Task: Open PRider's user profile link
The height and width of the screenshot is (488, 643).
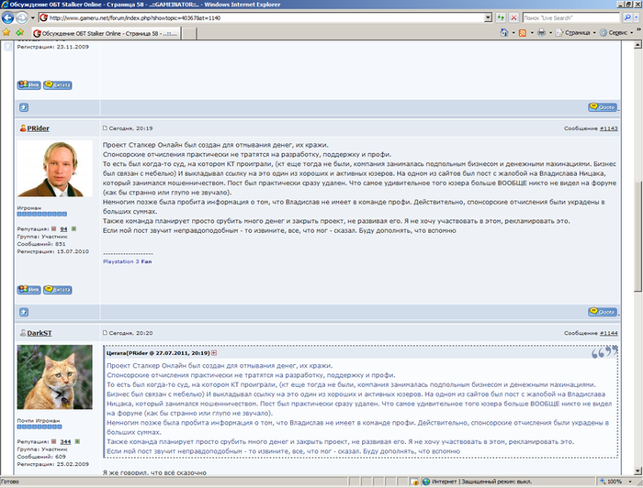Action: (40, 129)
